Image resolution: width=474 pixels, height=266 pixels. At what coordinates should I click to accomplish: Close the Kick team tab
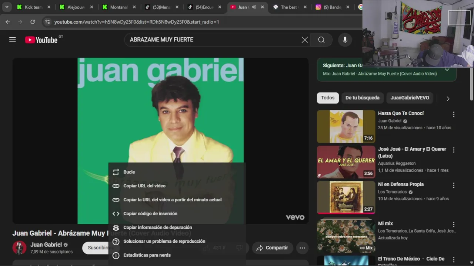pyautogui.click(x=49, y=7)
